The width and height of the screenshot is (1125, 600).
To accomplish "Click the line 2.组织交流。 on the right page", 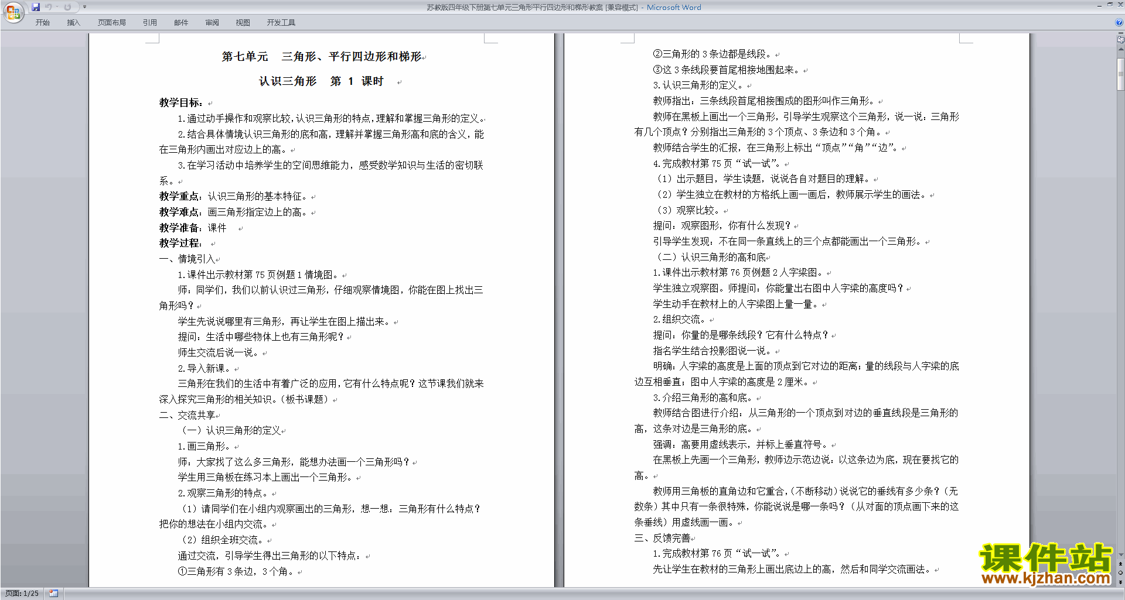I will 680,319.
